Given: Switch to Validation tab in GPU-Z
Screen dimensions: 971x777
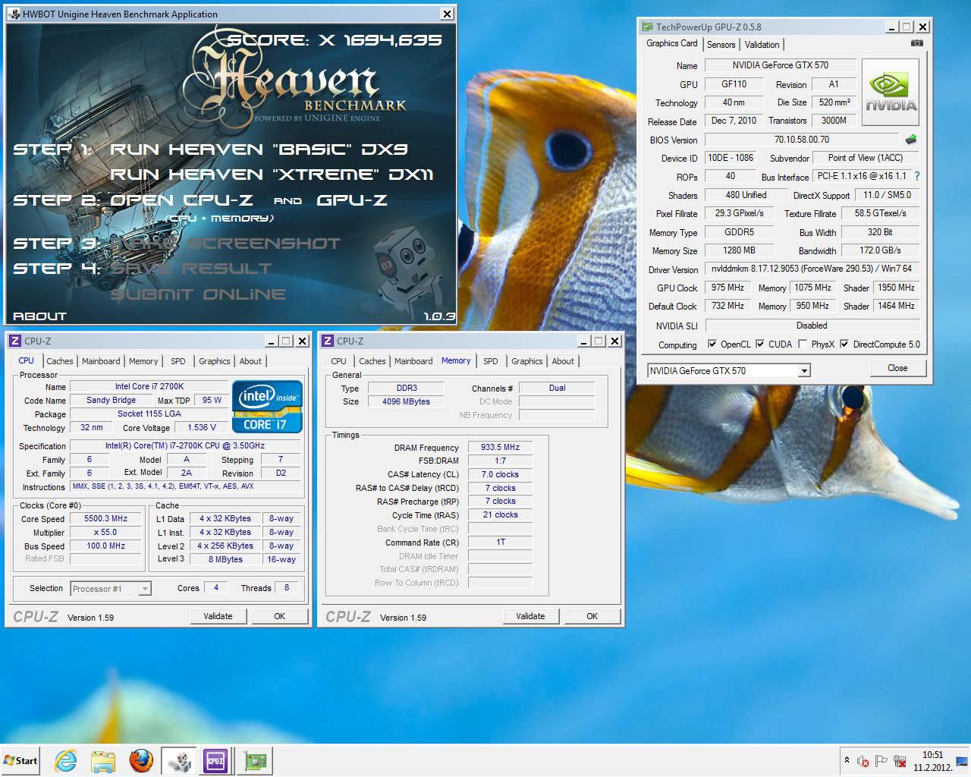Looking at the screenshot, I should 762,45.
